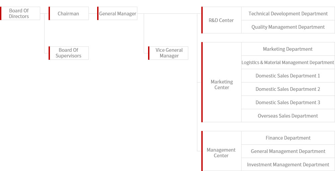The width and height of the screenshot is (335, 171).
Task: Click Technical Development Department
Action: pos(288,14)
